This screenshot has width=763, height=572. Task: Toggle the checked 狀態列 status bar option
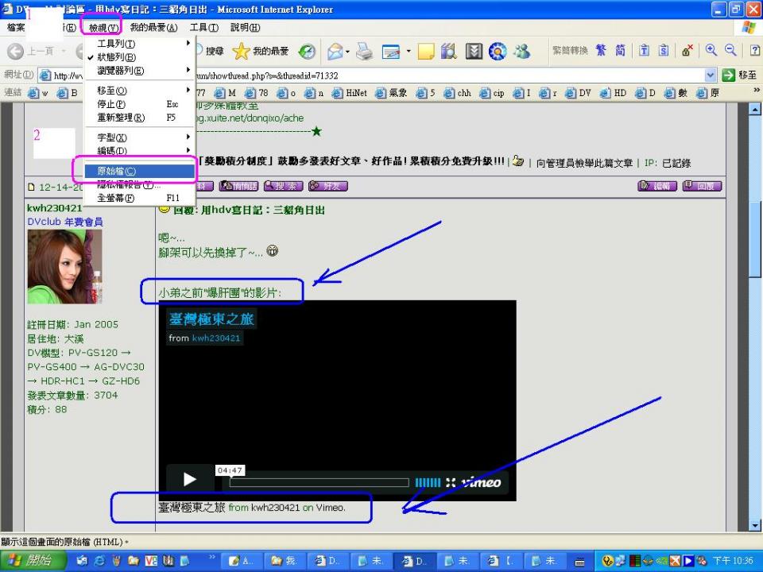116,57
